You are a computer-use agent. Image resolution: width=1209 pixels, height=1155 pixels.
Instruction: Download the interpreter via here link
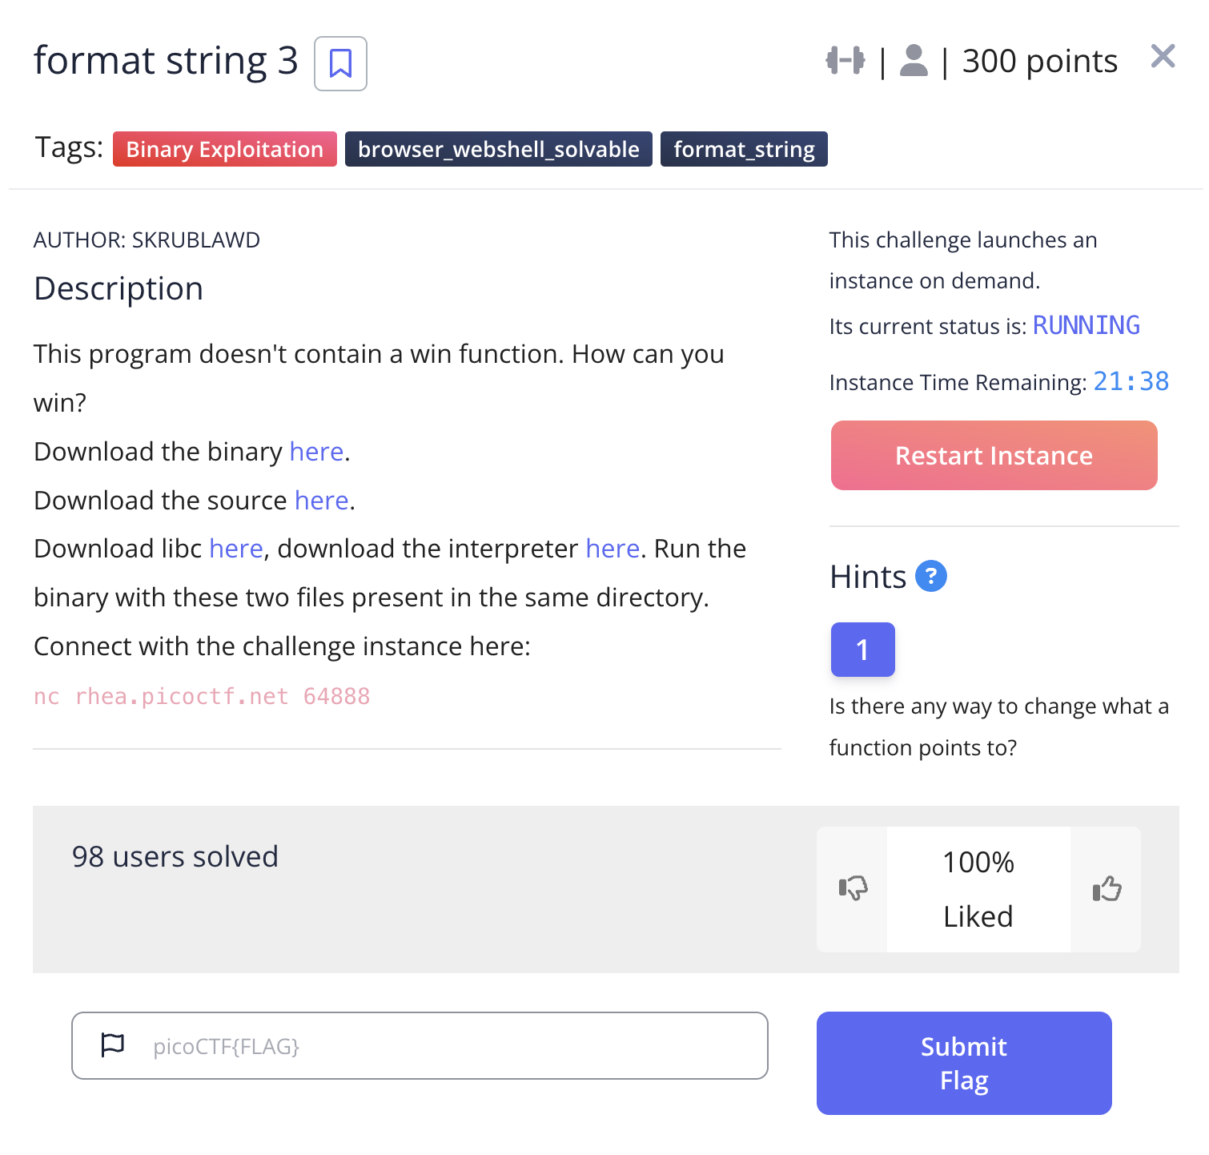[x=613, y=549]
